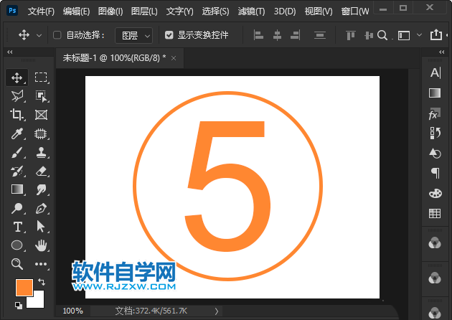The height and width of the screenshot is (320, 452).
Task: Select the Clone Stamp tool
Action: tap(41, 152)
